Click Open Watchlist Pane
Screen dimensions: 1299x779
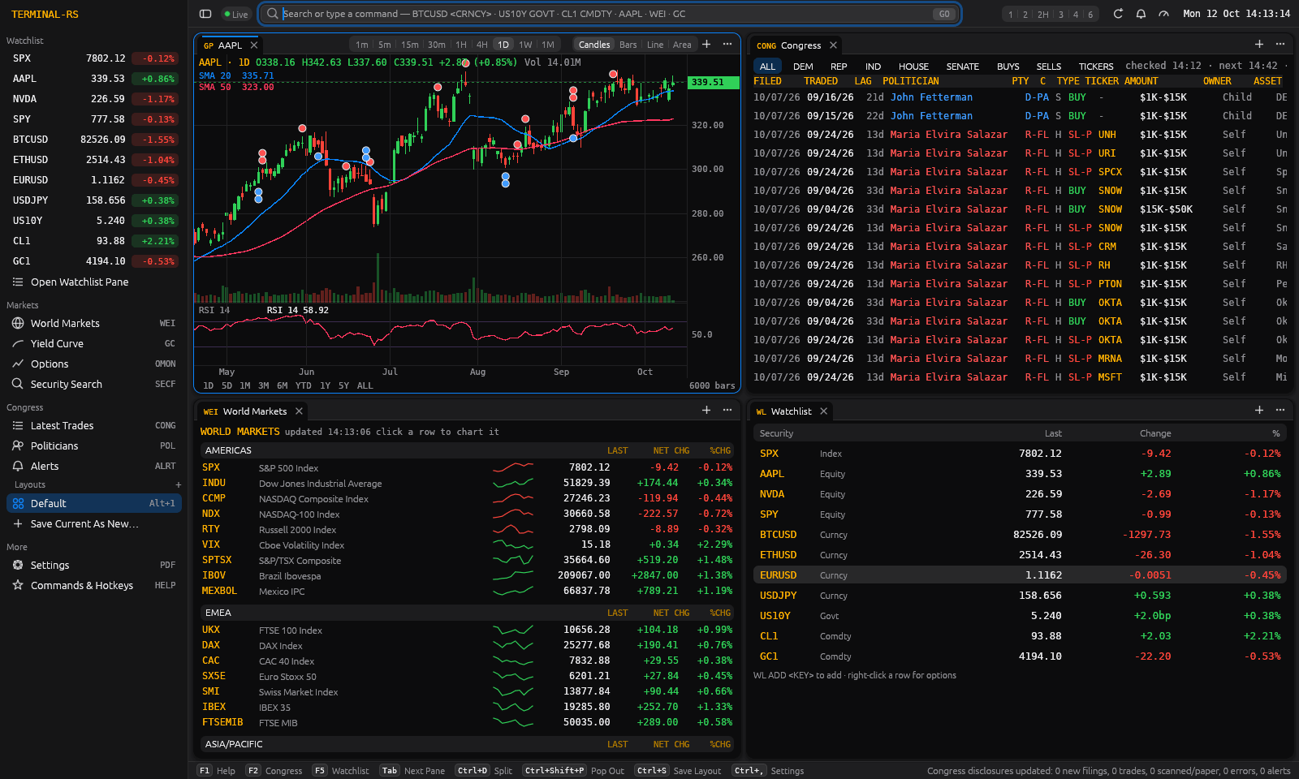click(94, 282)
